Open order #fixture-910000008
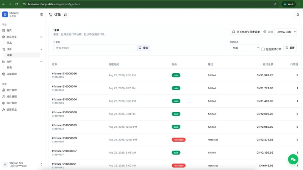The height and width of the screenshot is (170, 303). click(64, 112)
